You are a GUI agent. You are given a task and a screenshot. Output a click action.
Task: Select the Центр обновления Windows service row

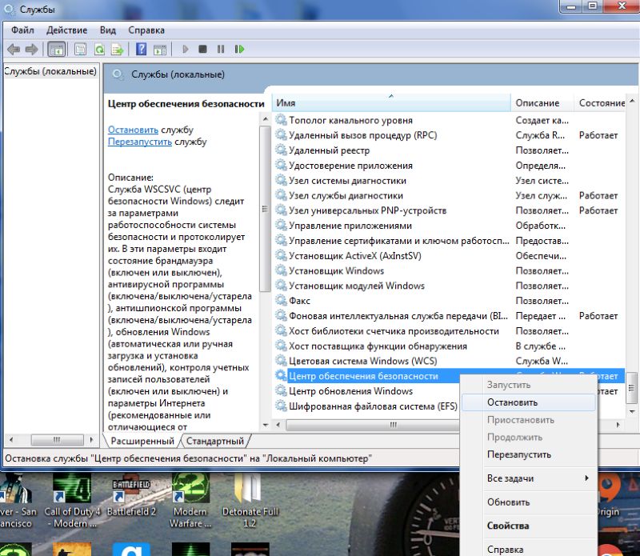pyautogui.click(x=350, y=391)
